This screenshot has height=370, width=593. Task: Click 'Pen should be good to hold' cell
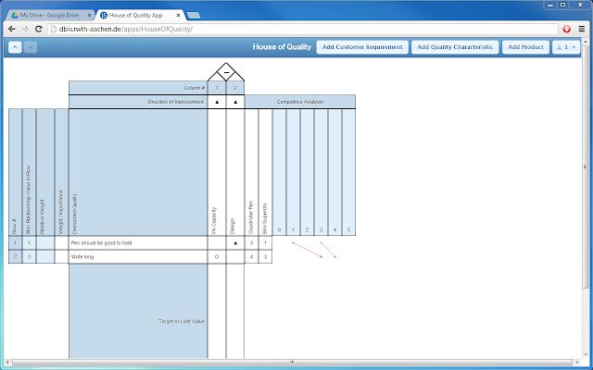(x=138, y=243)
